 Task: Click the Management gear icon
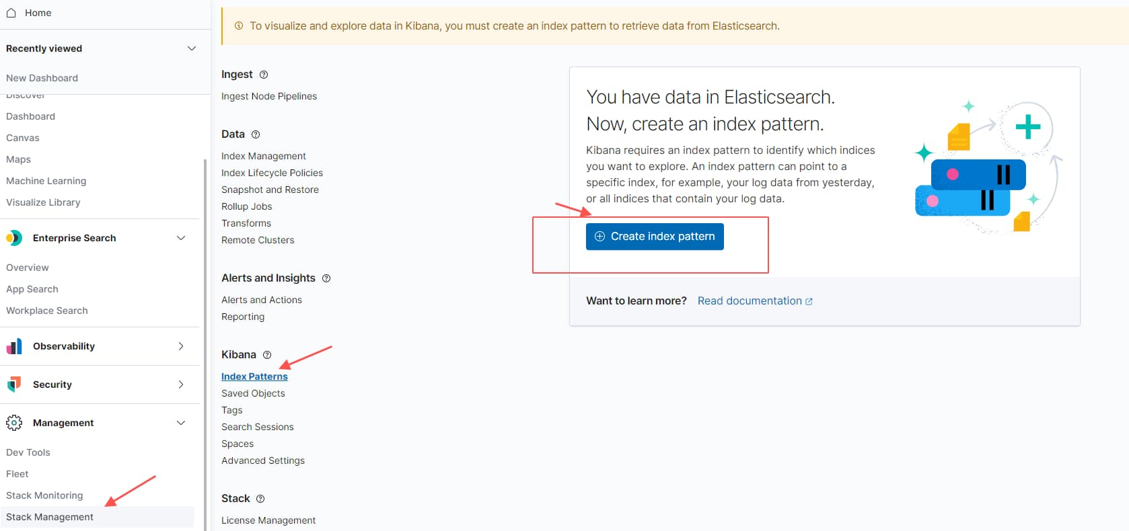[x=14, y=423]
